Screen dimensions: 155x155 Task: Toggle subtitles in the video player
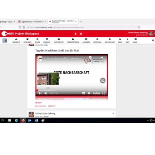click(x=84, y=93)
